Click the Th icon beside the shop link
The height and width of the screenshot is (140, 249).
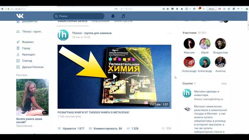pos(187,93)
